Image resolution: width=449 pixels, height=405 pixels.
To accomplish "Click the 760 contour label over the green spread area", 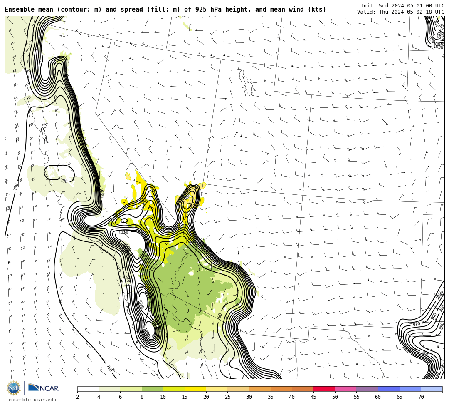I will point(220,316).
